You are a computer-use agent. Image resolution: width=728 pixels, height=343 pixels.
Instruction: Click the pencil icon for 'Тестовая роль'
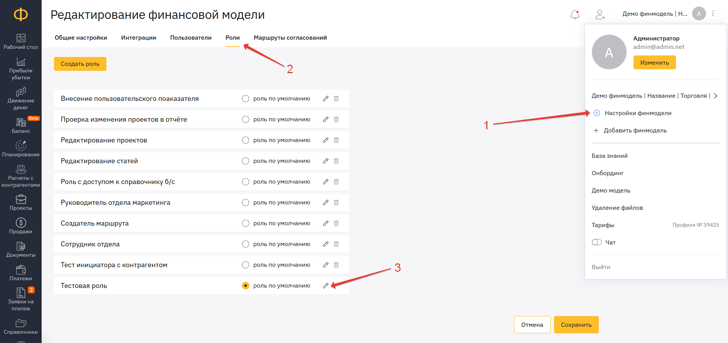pos(326,286)
